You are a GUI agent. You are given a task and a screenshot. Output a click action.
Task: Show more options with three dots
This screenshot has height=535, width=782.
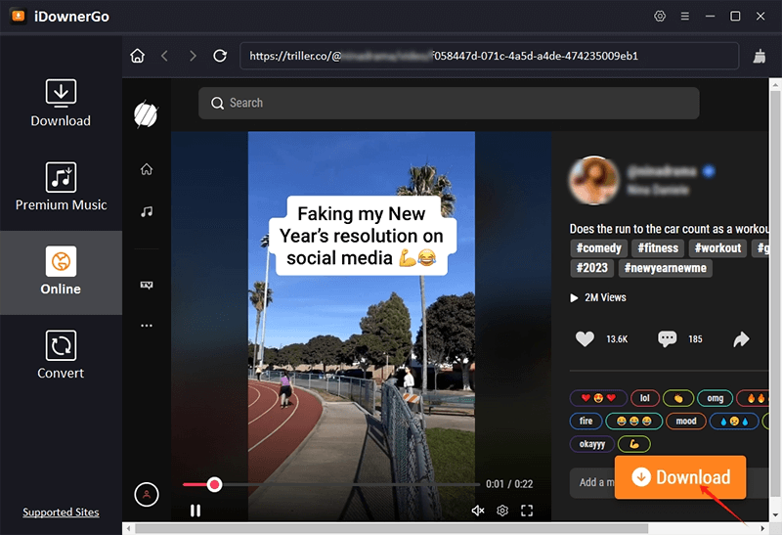click(x=147, y=326)
